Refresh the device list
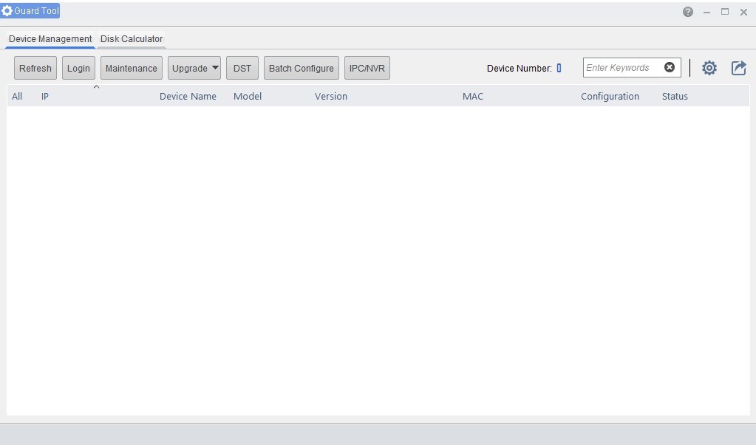This screenshot has width=756, height=445. (x=35, y=68)
